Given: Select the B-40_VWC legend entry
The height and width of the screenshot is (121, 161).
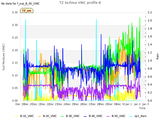Looking at the screenshot, I should 93,116.
